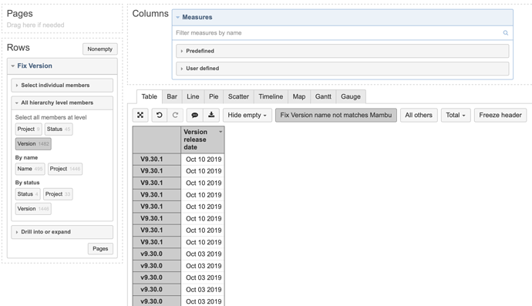Viewport: 532px width, 306px height.
Task: Open the Total dropdown
Action: coord(456,115)
